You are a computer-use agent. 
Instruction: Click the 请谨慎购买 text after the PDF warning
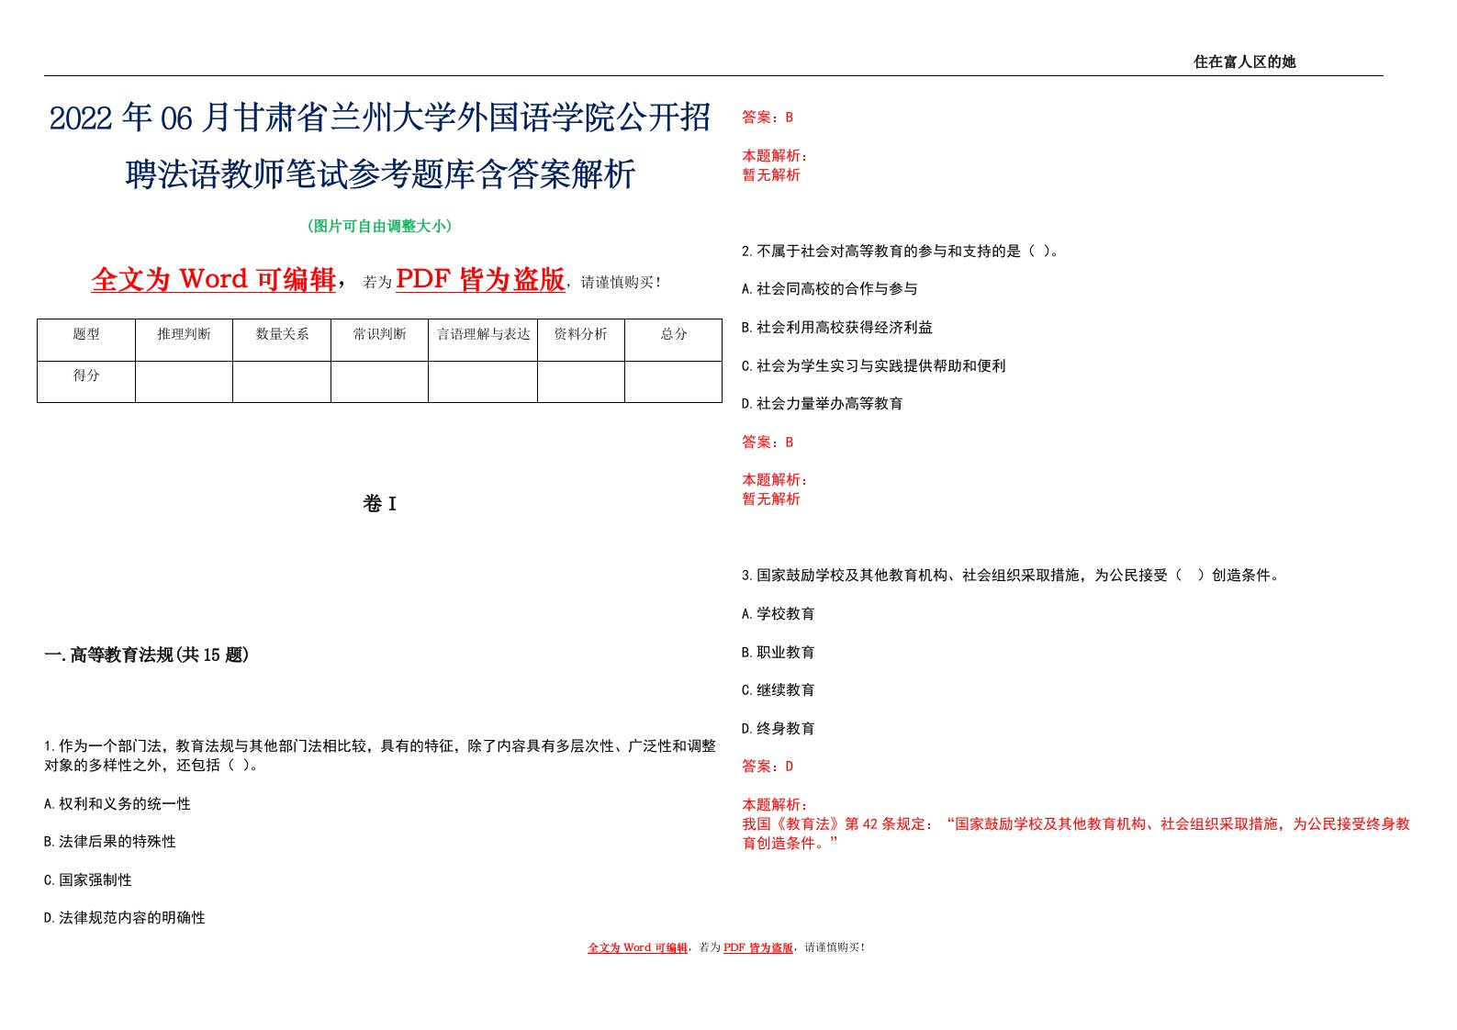620,283
